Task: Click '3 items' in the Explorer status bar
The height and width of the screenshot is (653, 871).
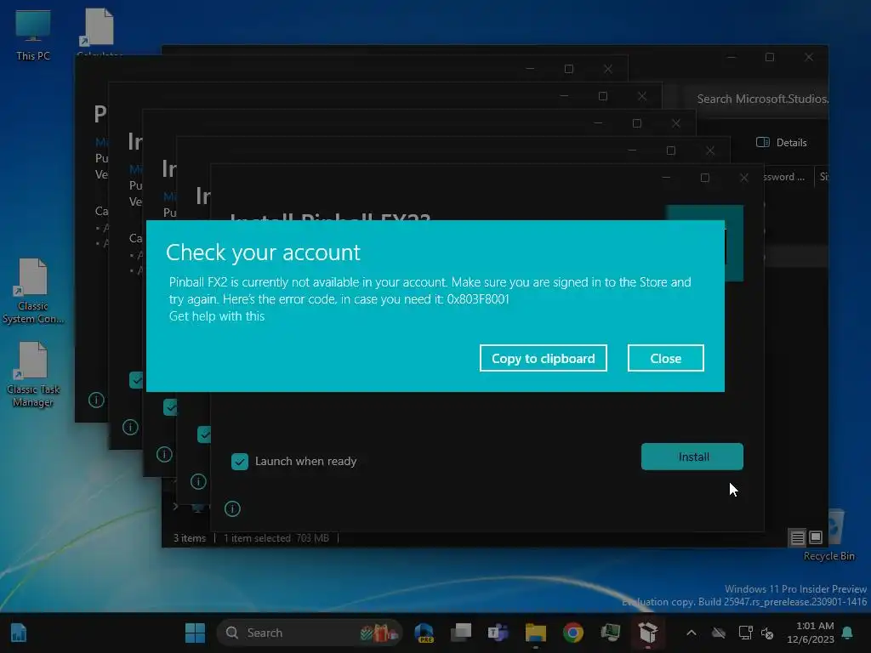Action: 190,538
